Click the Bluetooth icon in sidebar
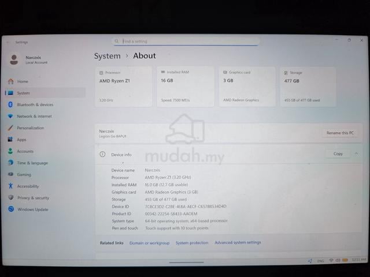 click(x=10, y=104)
